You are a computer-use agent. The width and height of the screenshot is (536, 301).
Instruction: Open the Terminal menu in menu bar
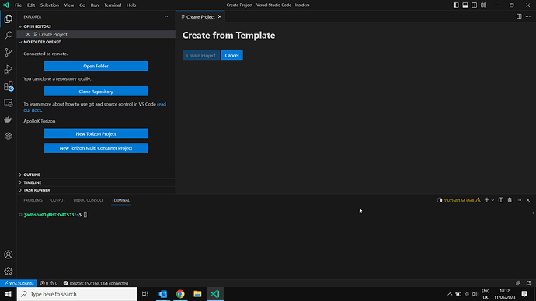click(x=113, y=5)
